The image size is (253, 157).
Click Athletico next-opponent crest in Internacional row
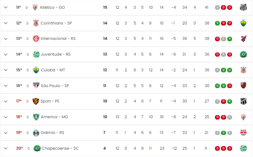(244, 39)
